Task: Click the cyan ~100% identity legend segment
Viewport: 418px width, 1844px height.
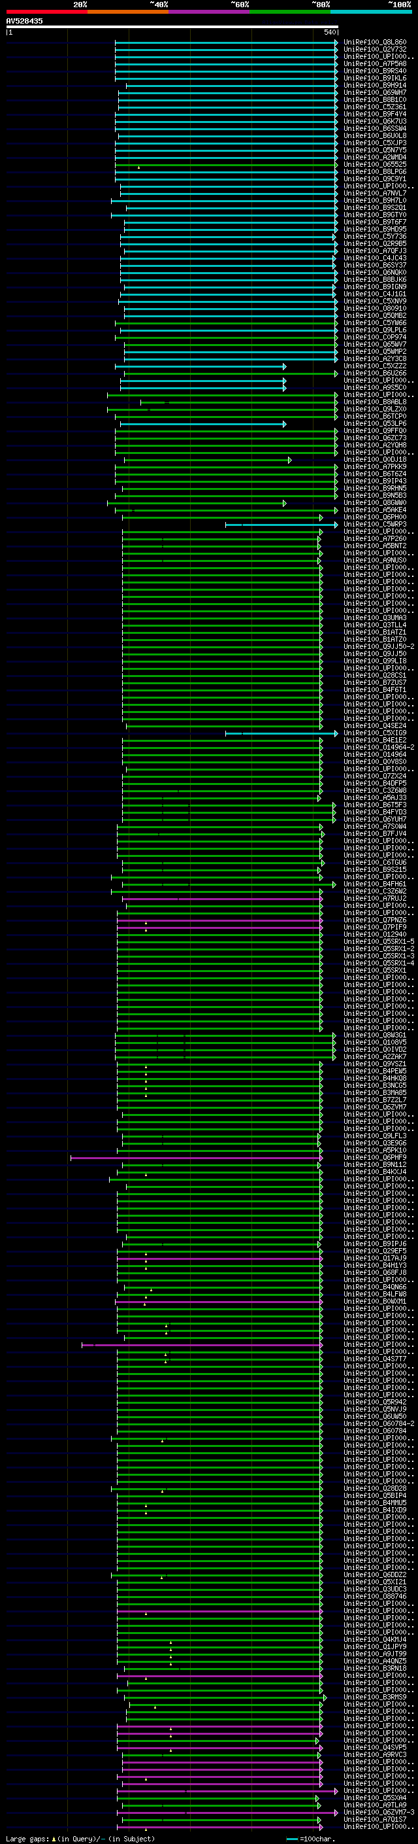Action: (x=371, y=12)
